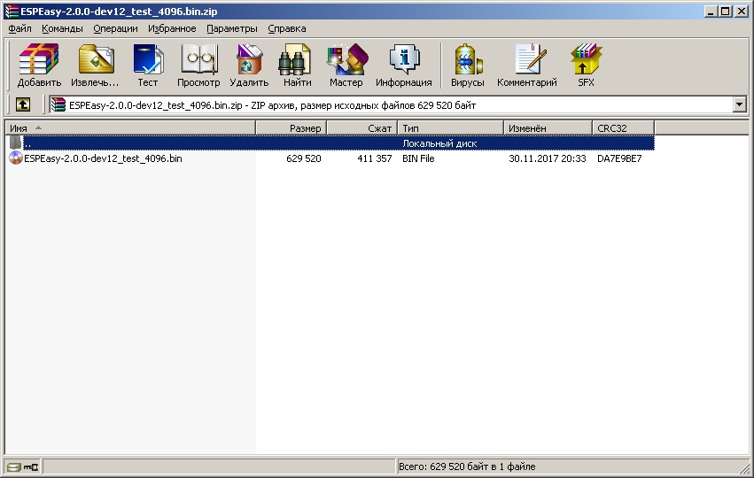The image size is (754, 478).
Task: Open the Избранное menu
Action: pyautogui.click(x=172, y=28)
